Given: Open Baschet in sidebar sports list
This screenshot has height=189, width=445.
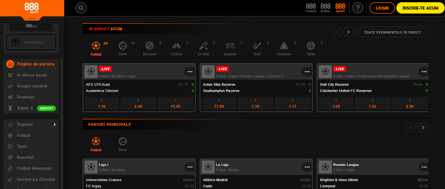Looking at the screenshot, I should coord(31,157).
